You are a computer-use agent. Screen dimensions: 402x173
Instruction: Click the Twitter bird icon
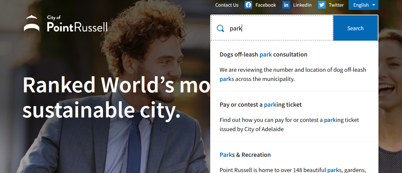point(322,5)
